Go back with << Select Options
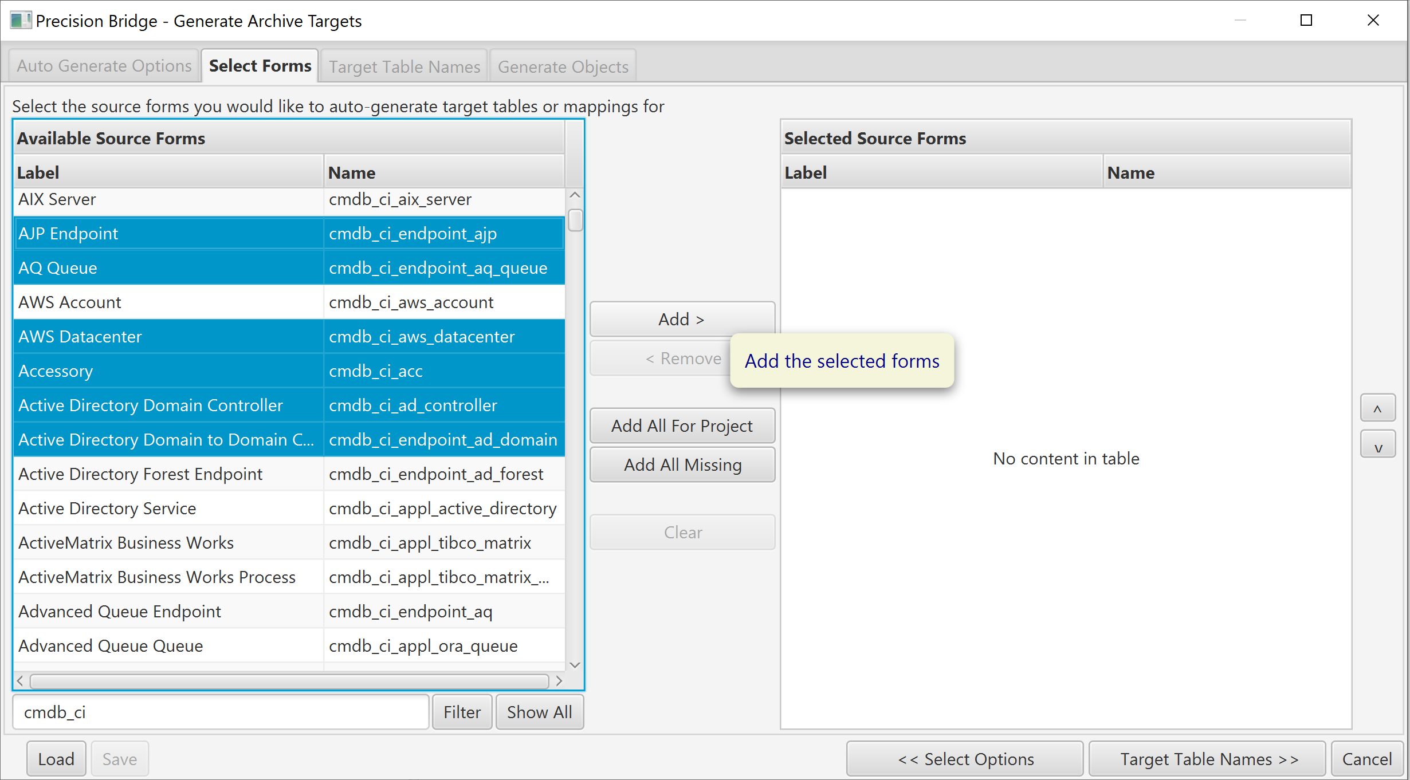Screen dimensions: 1410x780 [x=965, y=759]
